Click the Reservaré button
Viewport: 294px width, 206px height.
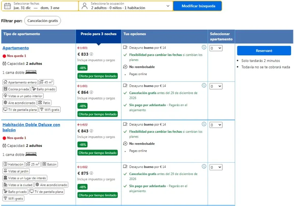click(264, 51)
